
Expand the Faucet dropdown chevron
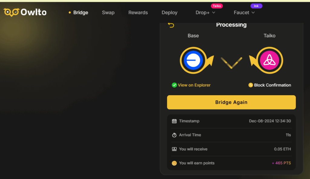[x=253, y=13]
